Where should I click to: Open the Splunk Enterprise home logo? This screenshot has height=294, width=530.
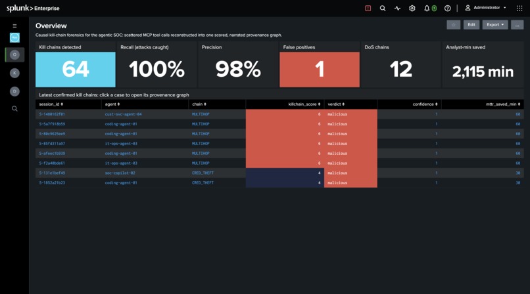(33, 8)
